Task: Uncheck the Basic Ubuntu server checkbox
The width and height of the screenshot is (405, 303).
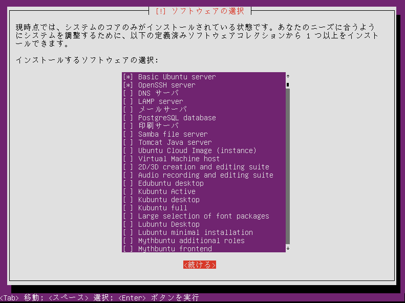Action: 128,77
